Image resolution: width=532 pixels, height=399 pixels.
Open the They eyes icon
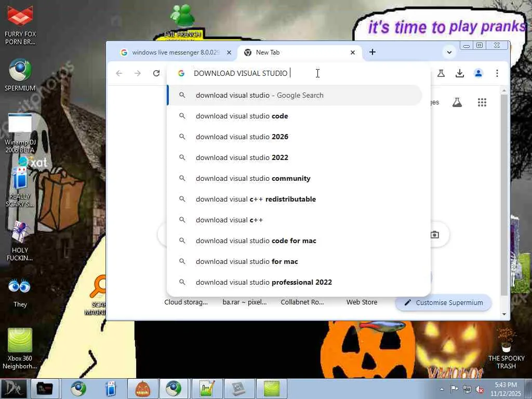tap(20, 293)
